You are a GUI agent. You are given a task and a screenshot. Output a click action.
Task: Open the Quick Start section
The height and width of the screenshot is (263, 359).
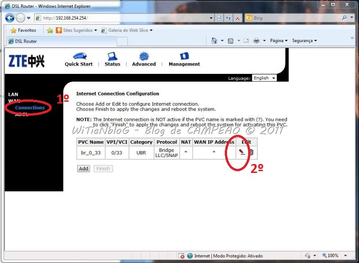pos(79,60)
